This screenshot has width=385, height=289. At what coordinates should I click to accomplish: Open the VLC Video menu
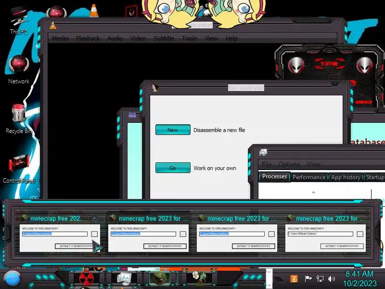tap(138, 39)
